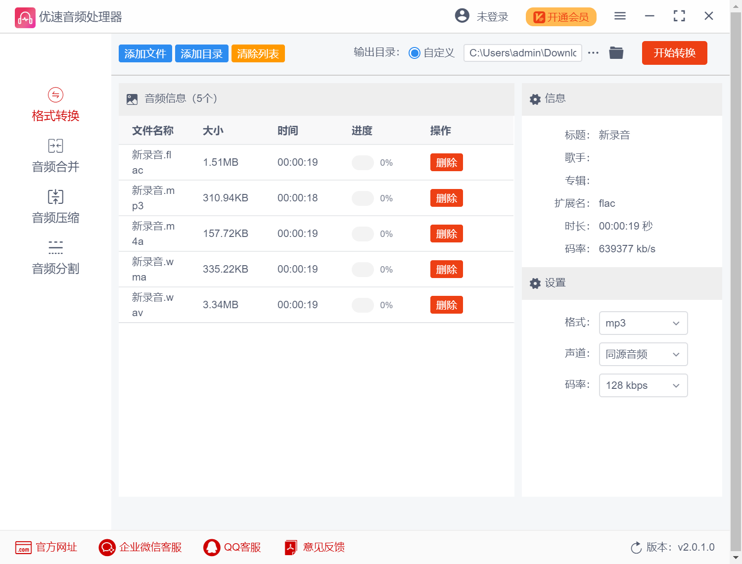This screenshot has width=742, height=564.
Task: Click the 设置 panel gear icon
Action: pyautogui.click(x=535, y=283)
